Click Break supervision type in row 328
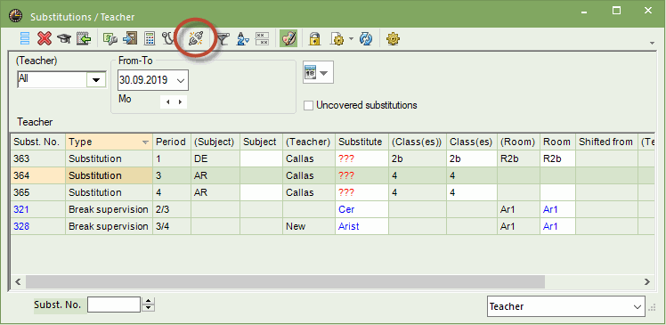666x325 pixels. point(109,226)
